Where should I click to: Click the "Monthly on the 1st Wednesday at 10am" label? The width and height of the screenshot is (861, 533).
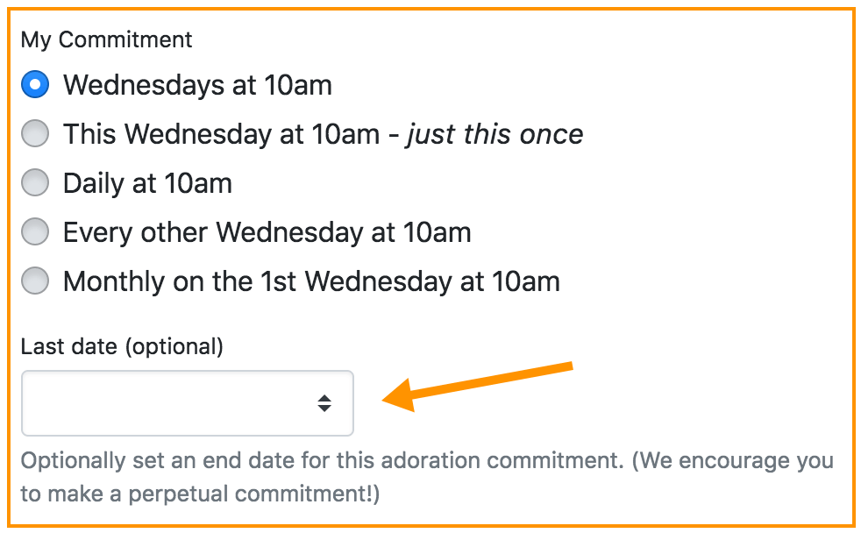311,281
